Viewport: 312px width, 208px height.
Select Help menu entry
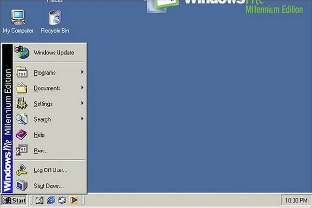pyautogui.click(x=49, y=135)
